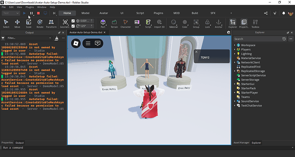Viewport: 295px width, 157px height.
Task: Toggle the rotation snap checkbox
Action: coord(73,26)
